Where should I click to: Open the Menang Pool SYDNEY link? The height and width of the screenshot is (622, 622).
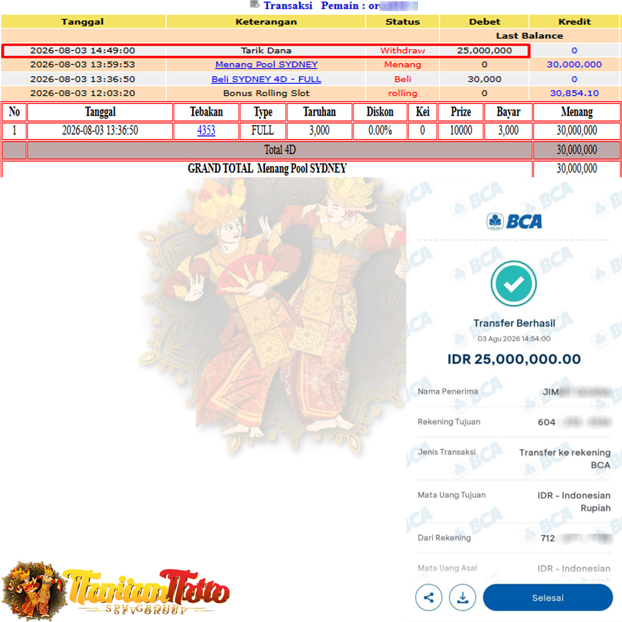tap(266, 64)
